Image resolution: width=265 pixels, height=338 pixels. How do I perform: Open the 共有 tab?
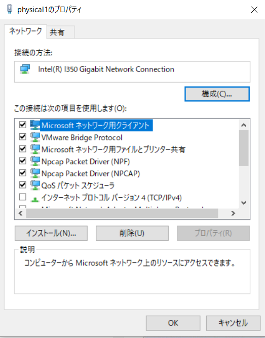(60, 32)
